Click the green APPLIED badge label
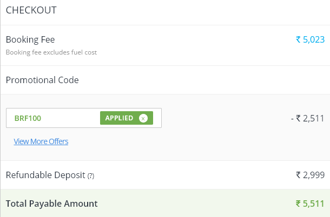This screenshot has width=330, height=217. (x=119, y=118)
